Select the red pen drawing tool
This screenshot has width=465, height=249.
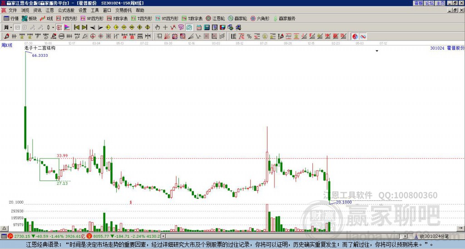pyautogui.click(x=6, y=36)
